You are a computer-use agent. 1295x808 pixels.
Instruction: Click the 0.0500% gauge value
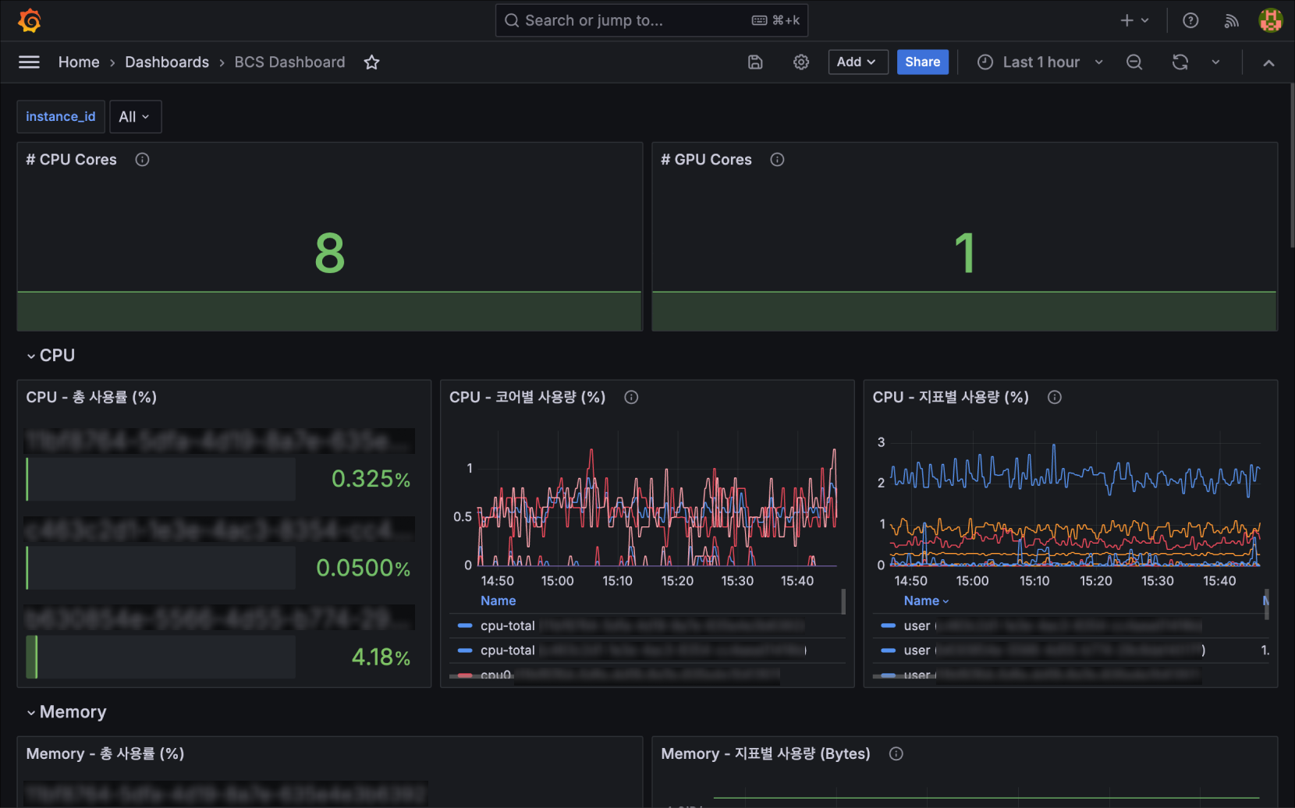coord(363,568)
